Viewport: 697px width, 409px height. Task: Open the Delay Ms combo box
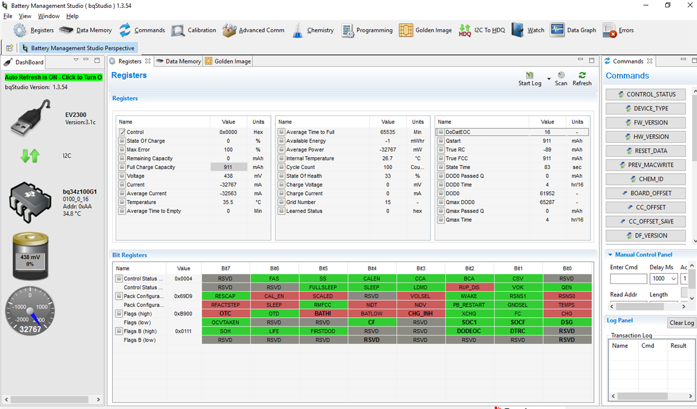[663, 278]
